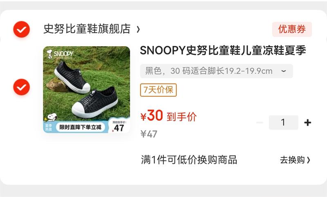Open the 史努比童鞋旗舰店 store page
The image size is (327, 197).
click(x=87, y=29)
